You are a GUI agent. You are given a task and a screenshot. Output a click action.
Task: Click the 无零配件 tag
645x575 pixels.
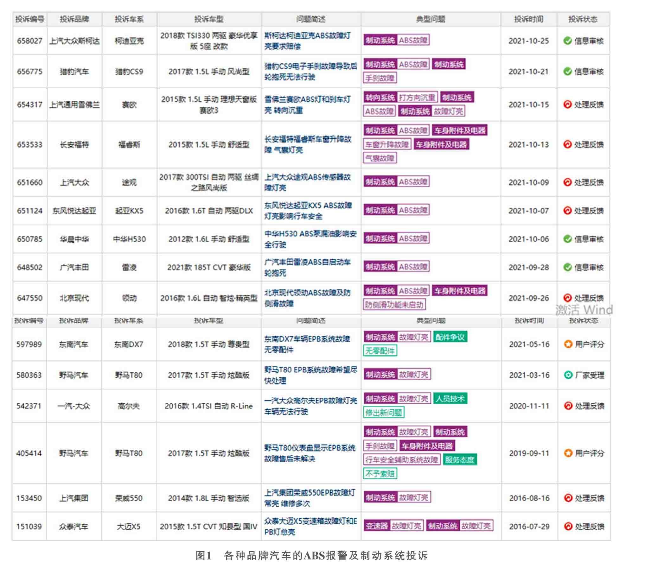(380, 351)
